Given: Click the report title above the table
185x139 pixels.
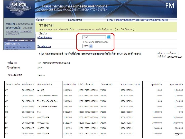Looking at the screenshot, I should coord(90,54).
